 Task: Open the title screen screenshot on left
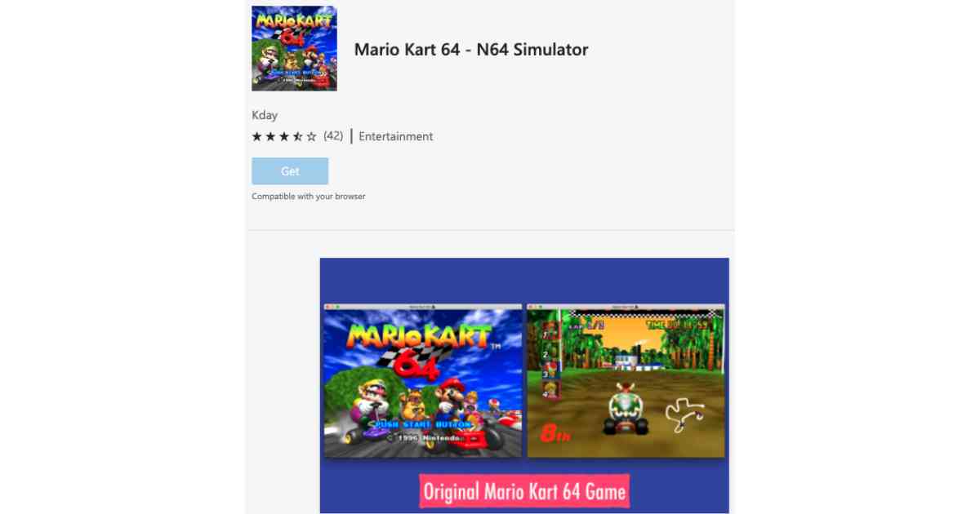[x=423, y=381]
